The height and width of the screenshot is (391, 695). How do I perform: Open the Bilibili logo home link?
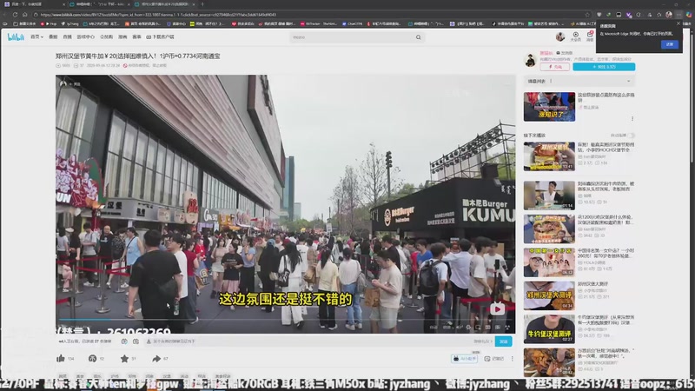(16, 37)
